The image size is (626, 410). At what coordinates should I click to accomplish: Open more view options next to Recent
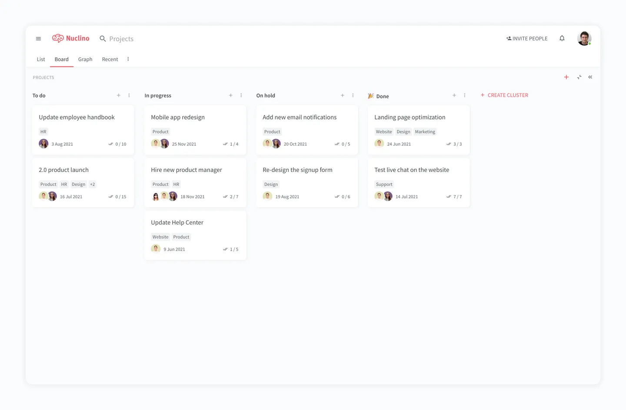(128, 59)
